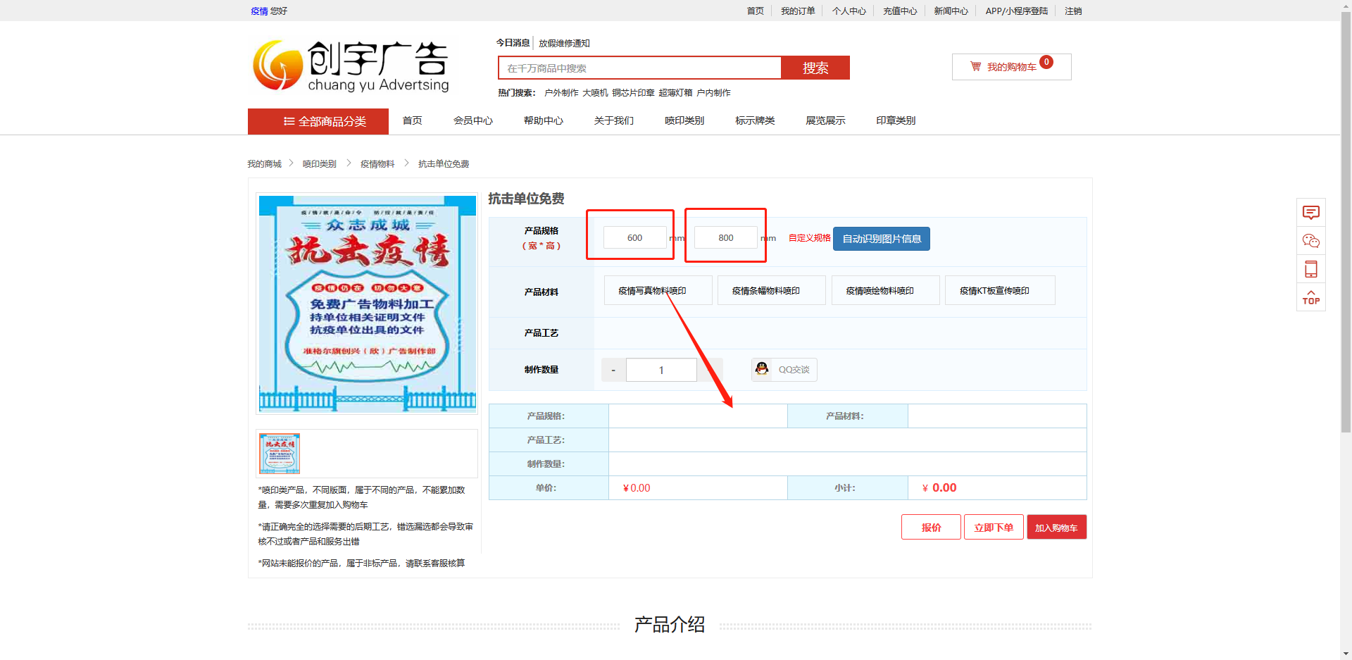Open the WeChat icon in right sidebar
The width and height of the screenshot is (1352, 660).
tap(1310, 241)
